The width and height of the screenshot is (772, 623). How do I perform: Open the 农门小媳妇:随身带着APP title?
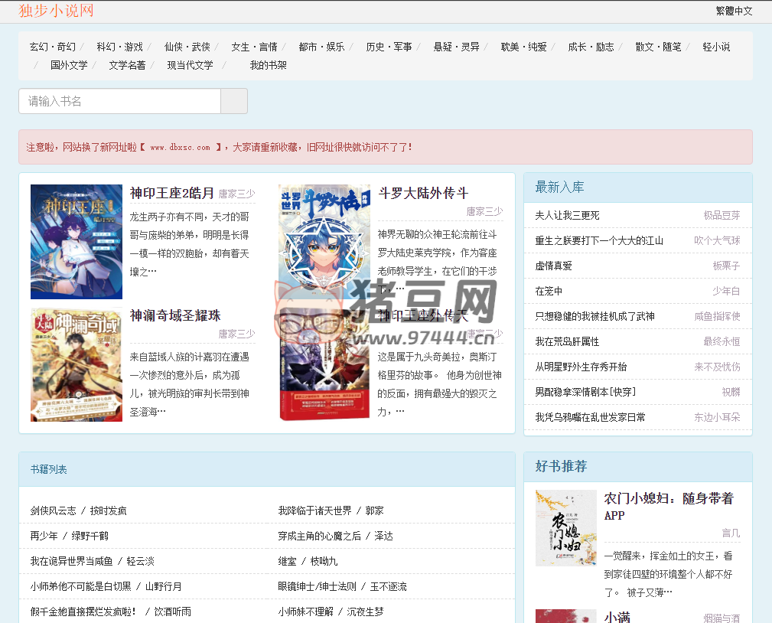(x=669, y=506)
